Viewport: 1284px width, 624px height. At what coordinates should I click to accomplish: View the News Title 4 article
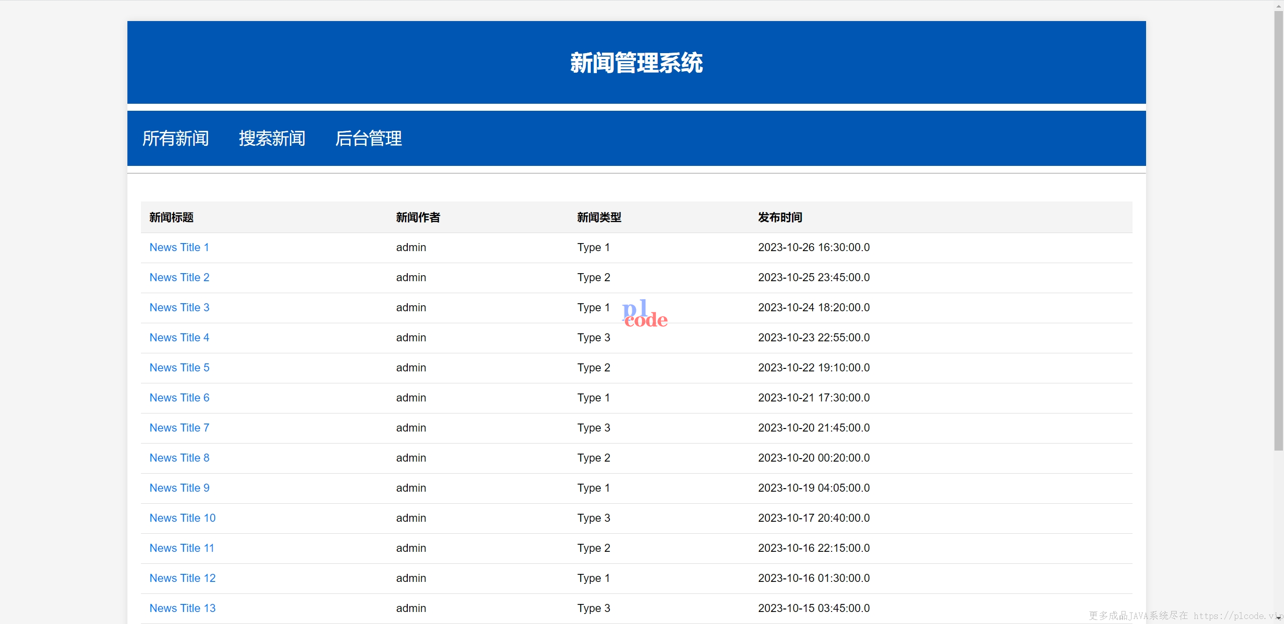click(x=180, y=338)
